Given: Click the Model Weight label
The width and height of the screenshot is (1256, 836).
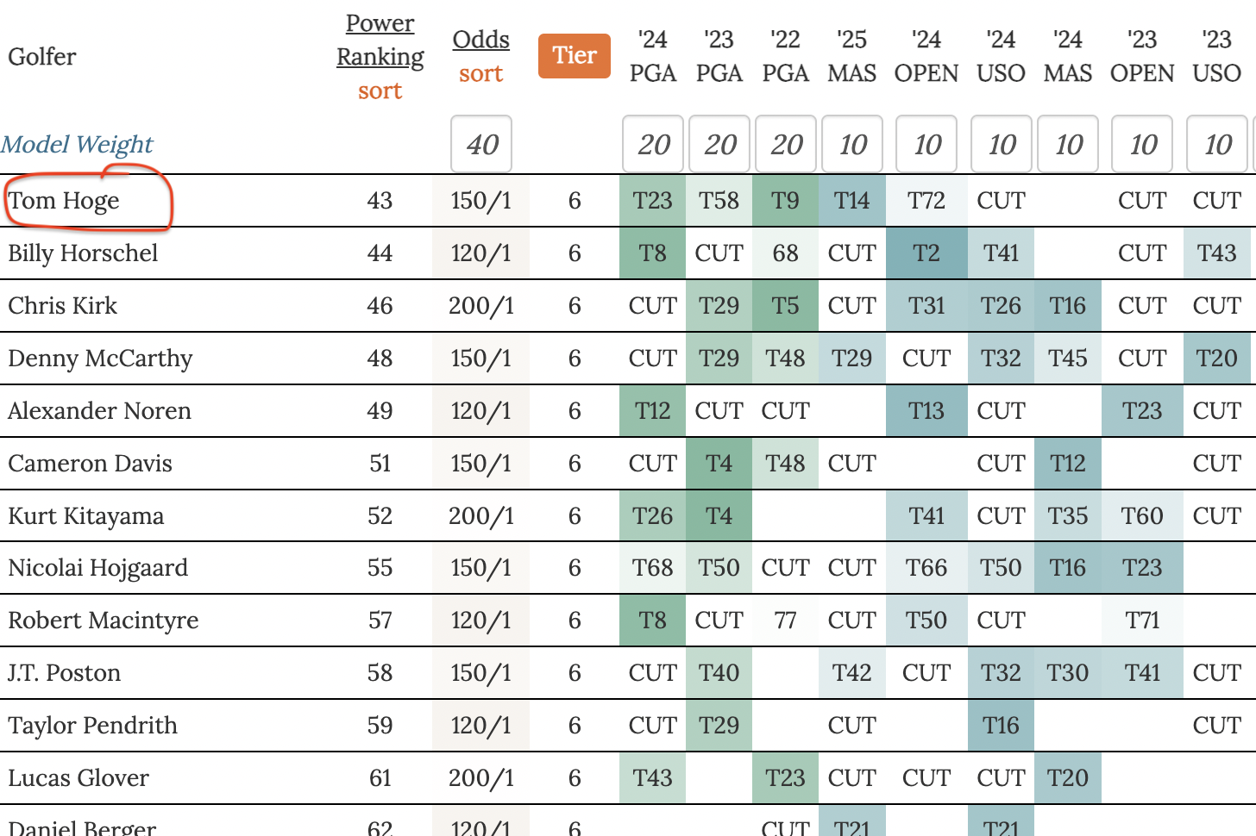Looking at the screenshot, I should point(77,144).
